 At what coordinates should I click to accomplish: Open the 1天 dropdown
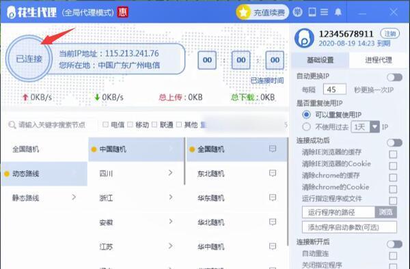tap(365, 127)
